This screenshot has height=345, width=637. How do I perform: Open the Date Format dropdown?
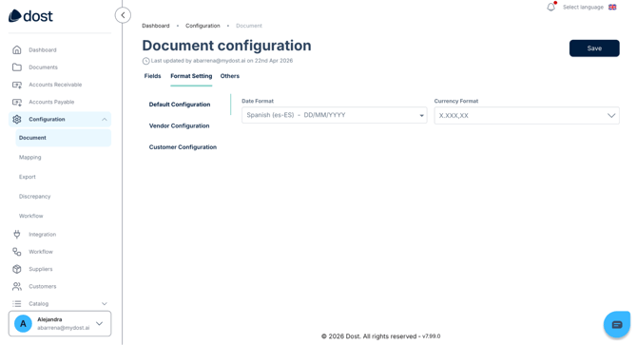335,115
